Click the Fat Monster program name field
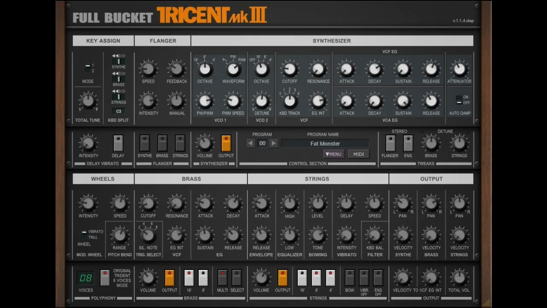Screen dimensions: 547x308 click(325, 144)
